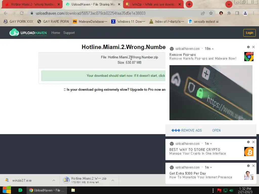Screen dimensions: 259x194
Task: Expand Hotline Miami zip download options arrow
Action: coord(113,180)
